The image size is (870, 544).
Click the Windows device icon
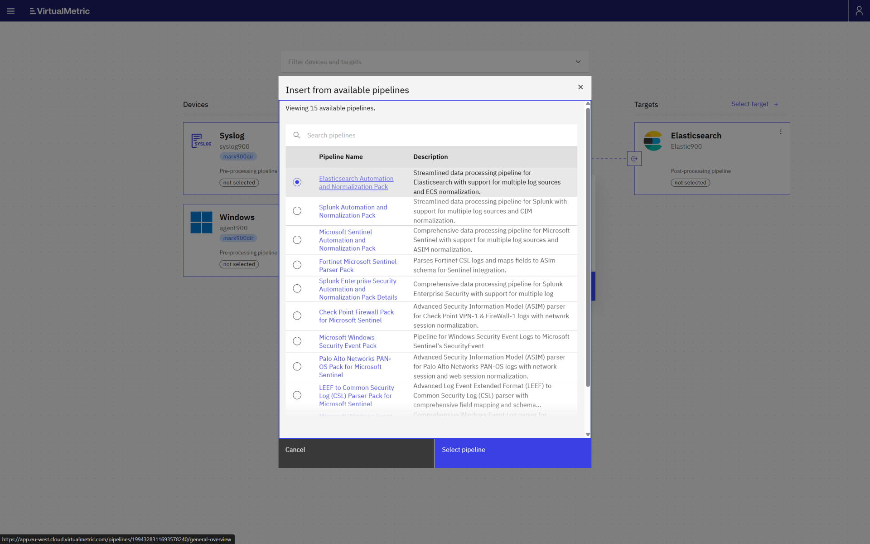(201, 222)
